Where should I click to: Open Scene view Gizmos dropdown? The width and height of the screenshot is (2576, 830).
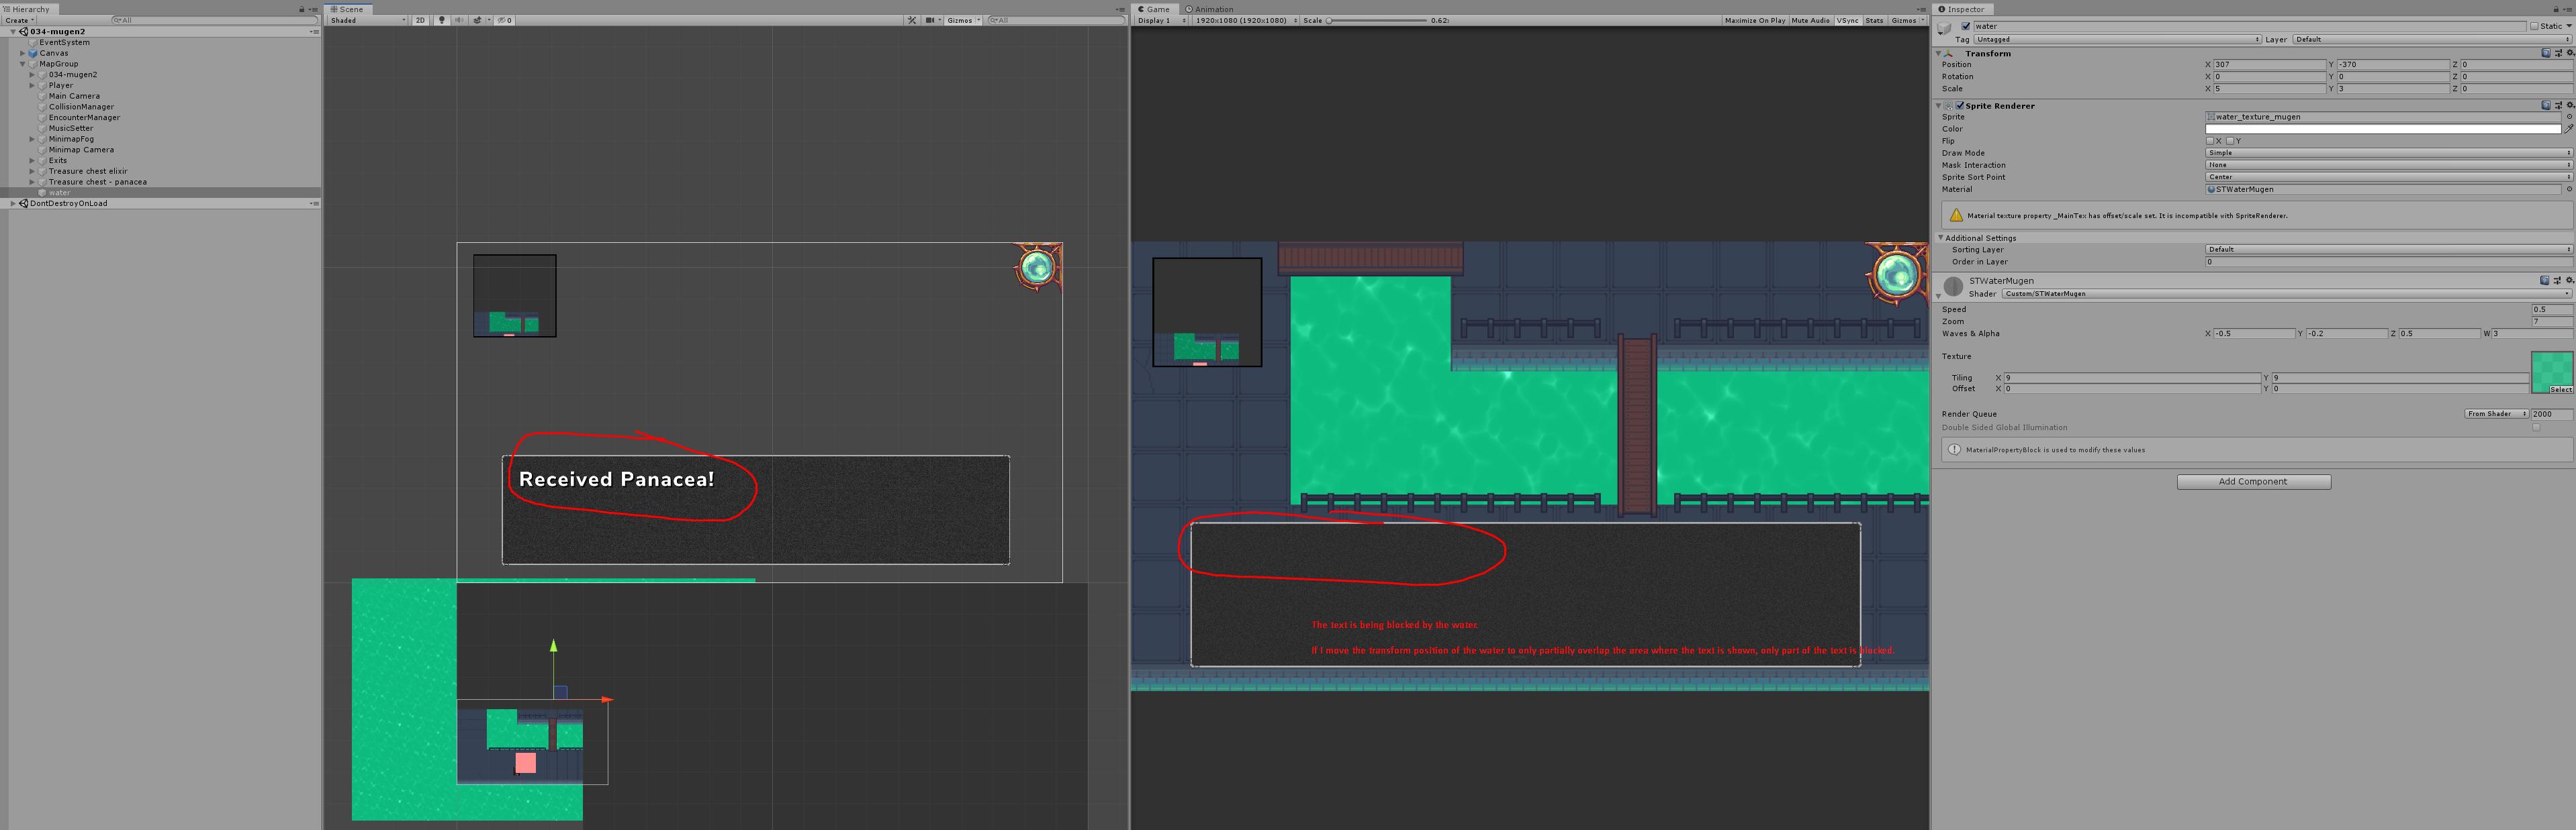pos(964,20)
